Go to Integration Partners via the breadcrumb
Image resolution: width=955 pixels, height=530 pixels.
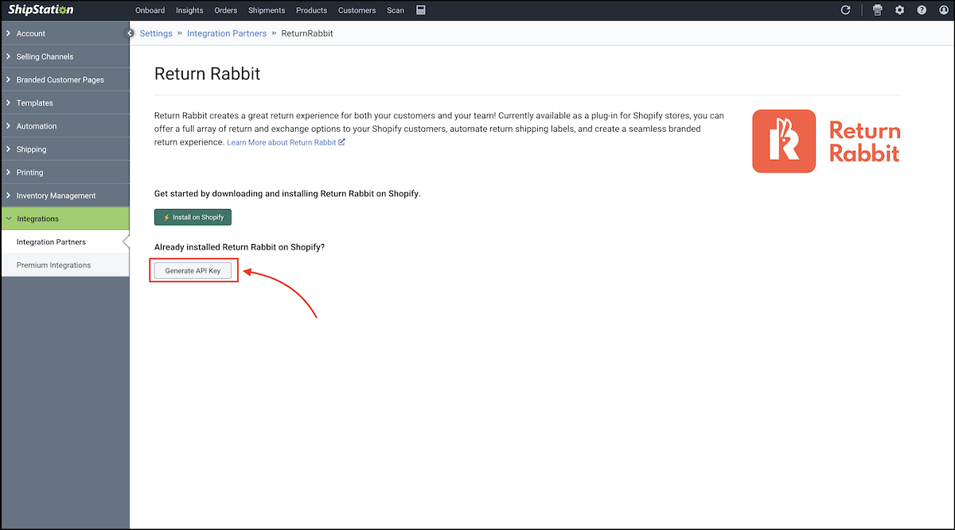tap(227, 33)
